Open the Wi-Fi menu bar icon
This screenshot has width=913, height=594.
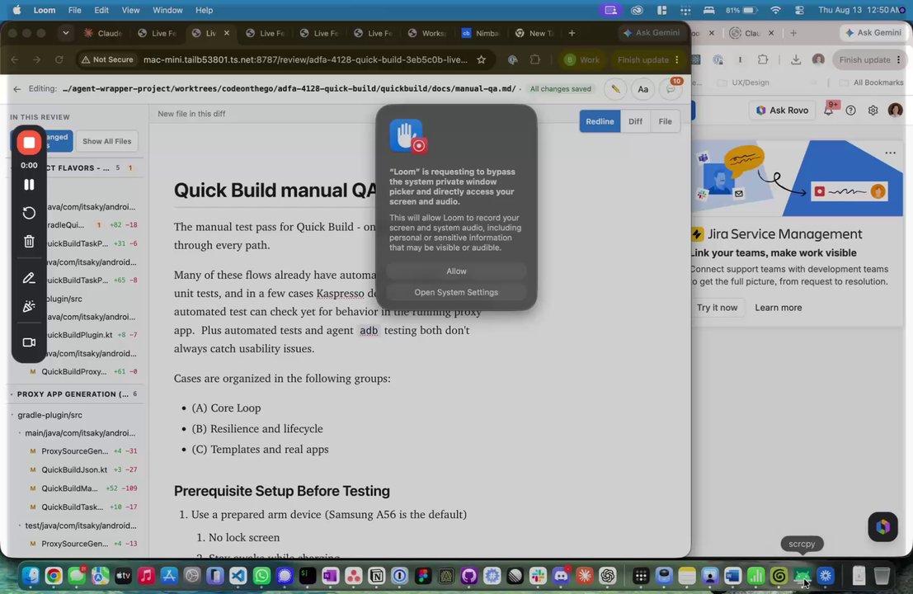click(775, 10)
